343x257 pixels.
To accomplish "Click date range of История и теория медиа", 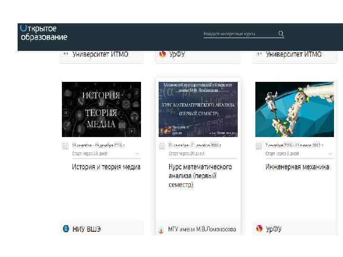I will pos(99,145).
